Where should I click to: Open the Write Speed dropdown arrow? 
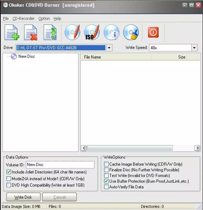(x=194, y=48)
